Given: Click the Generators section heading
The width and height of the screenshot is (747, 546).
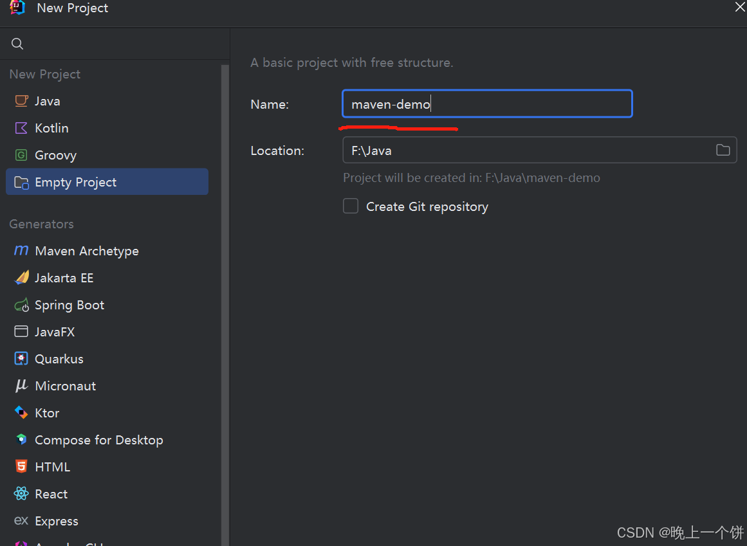Looking at the screenshot, I should click(41, 224).
